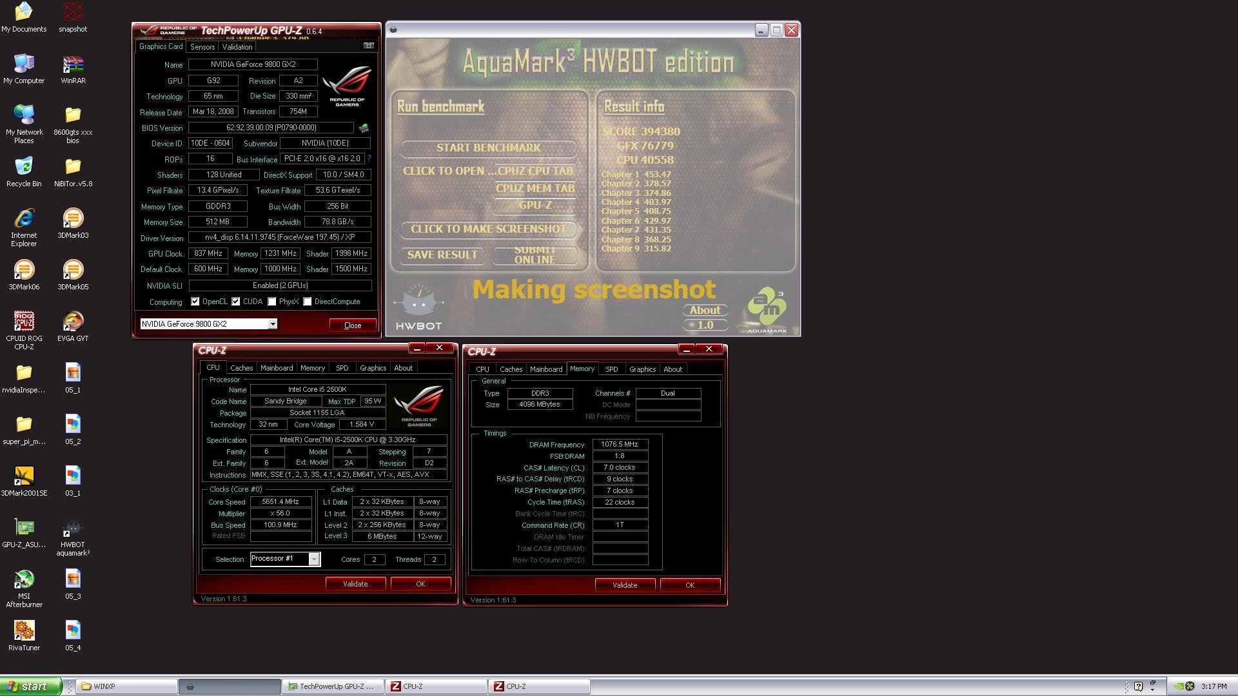This screenshot has height=696, width=1238.
Task: Open the 8600gts xxx bios folder
Action: click(73, 124)
